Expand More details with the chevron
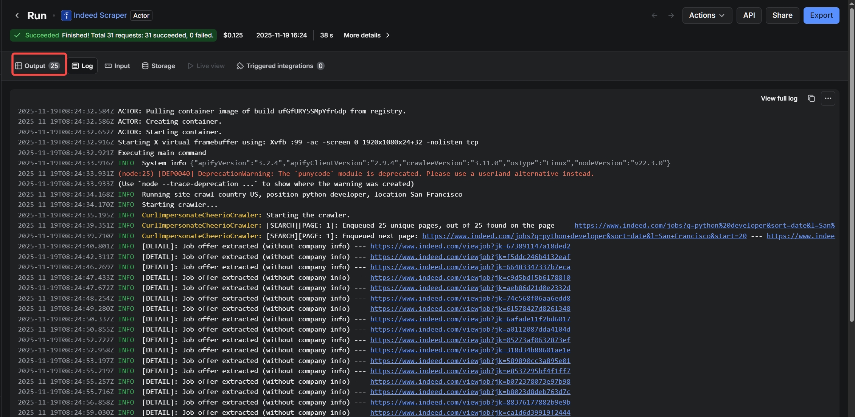Viewport: 855px width, 417px height. pyautogui.click(x=388, y=35)
